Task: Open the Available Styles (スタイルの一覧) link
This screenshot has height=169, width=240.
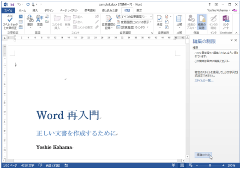Action: point(204,81)
